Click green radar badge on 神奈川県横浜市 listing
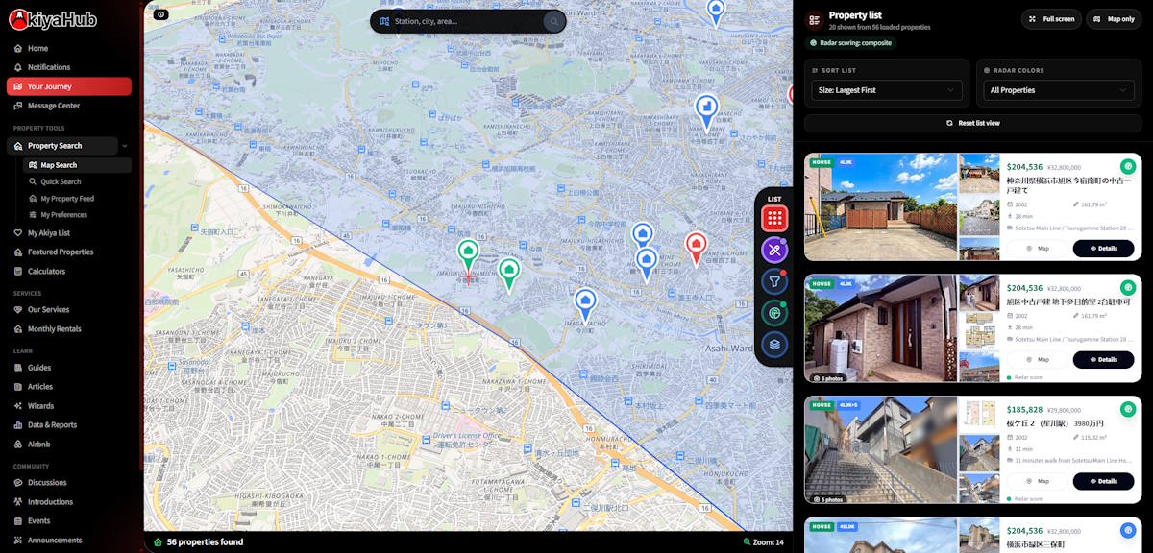Image resolution: width=1153 pixels, height=553 pixels. click(x=1128, y=166)
